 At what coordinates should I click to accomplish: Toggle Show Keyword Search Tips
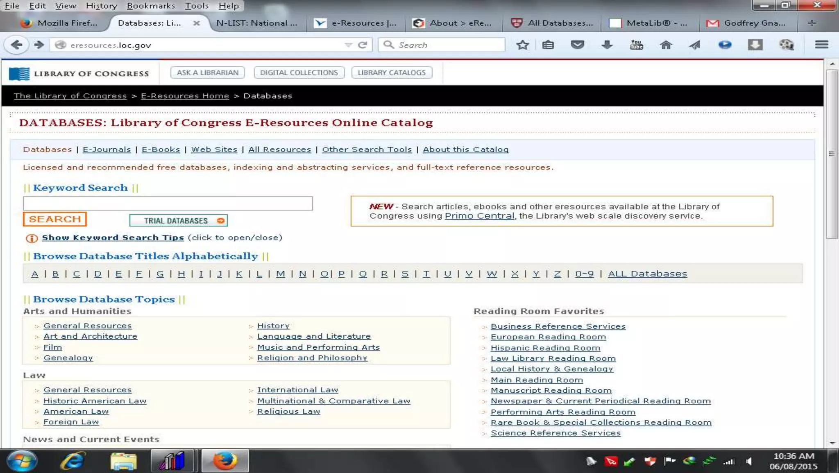[113, 238]
